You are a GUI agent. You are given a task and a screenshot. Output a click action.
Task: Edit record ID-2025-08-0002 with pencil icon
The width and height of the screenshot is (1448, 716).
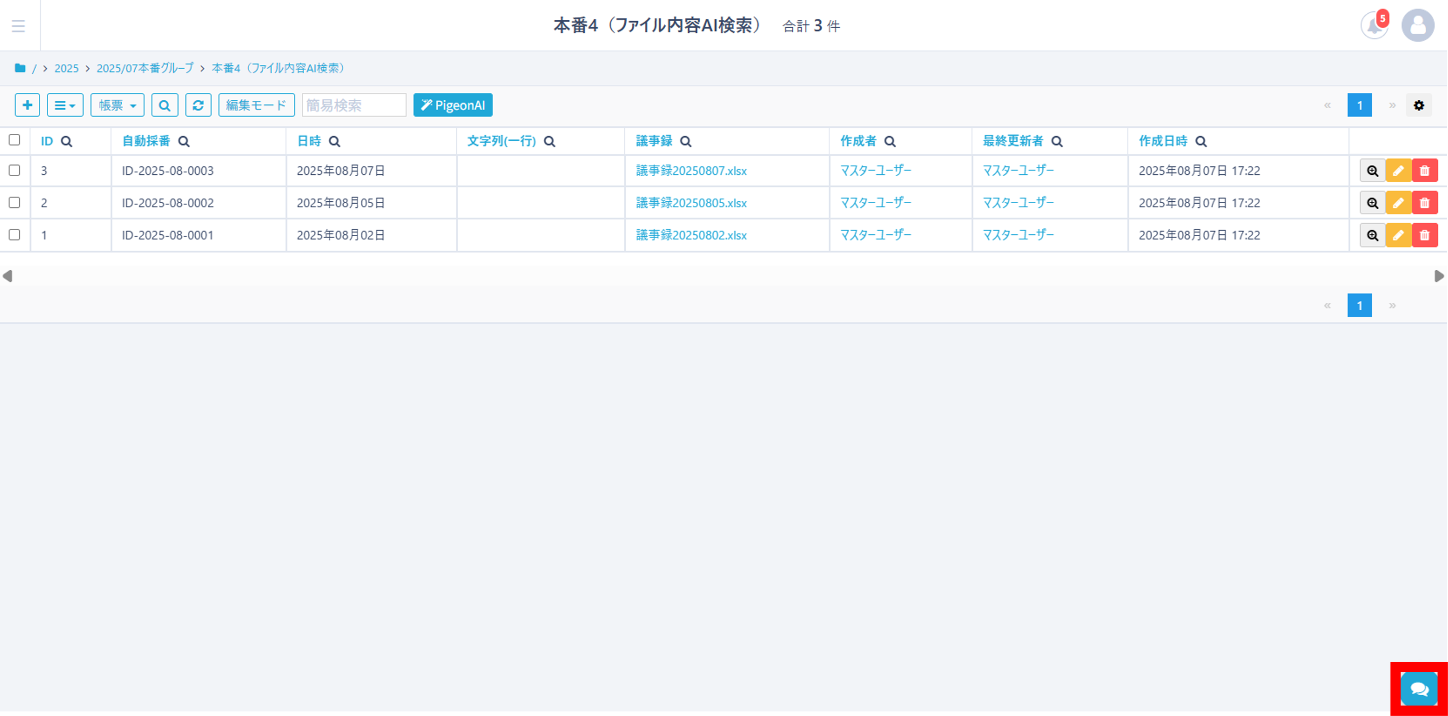1398,203
